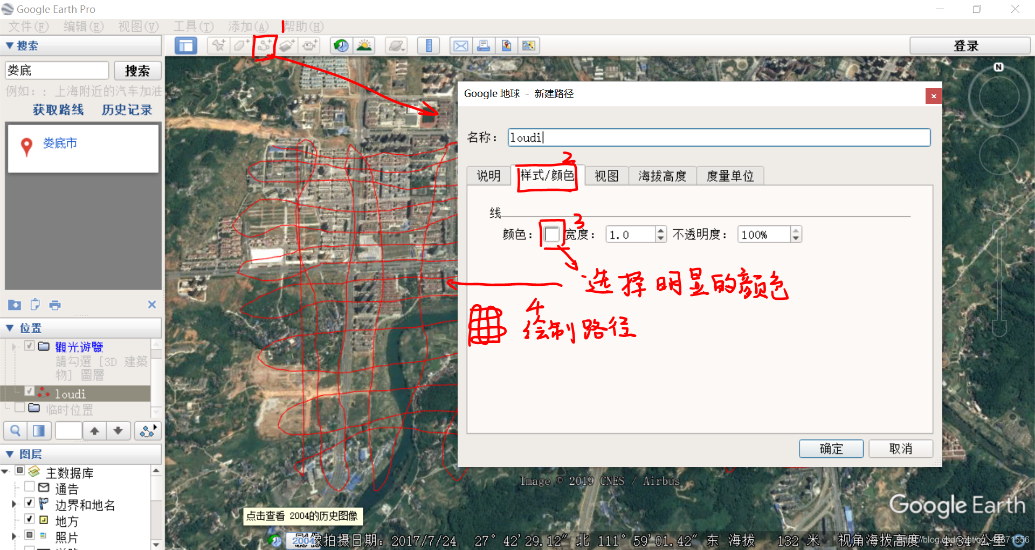Switch to the 说明 tab
This screenshot has width=1035, height=550.
pos(489,176)
